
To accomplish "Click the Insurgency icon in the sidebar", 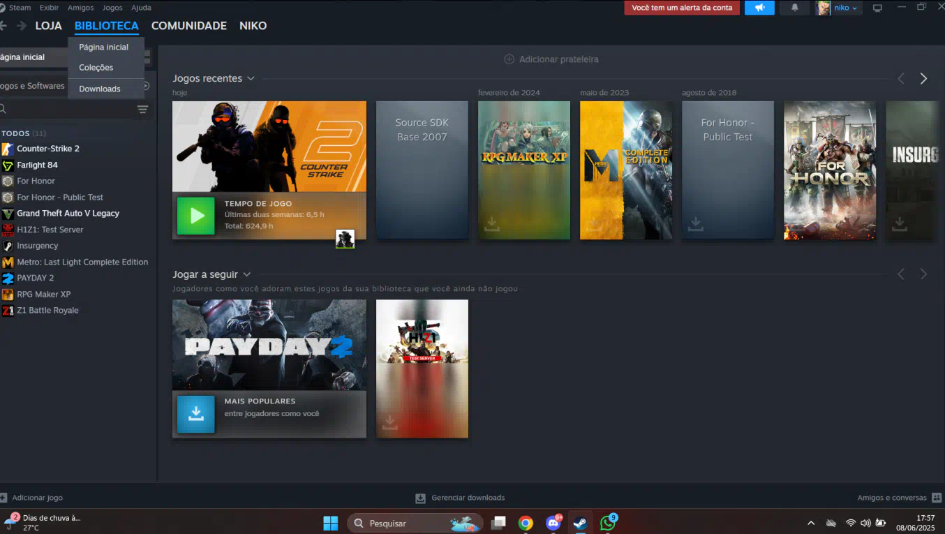I will pos(8,246).
